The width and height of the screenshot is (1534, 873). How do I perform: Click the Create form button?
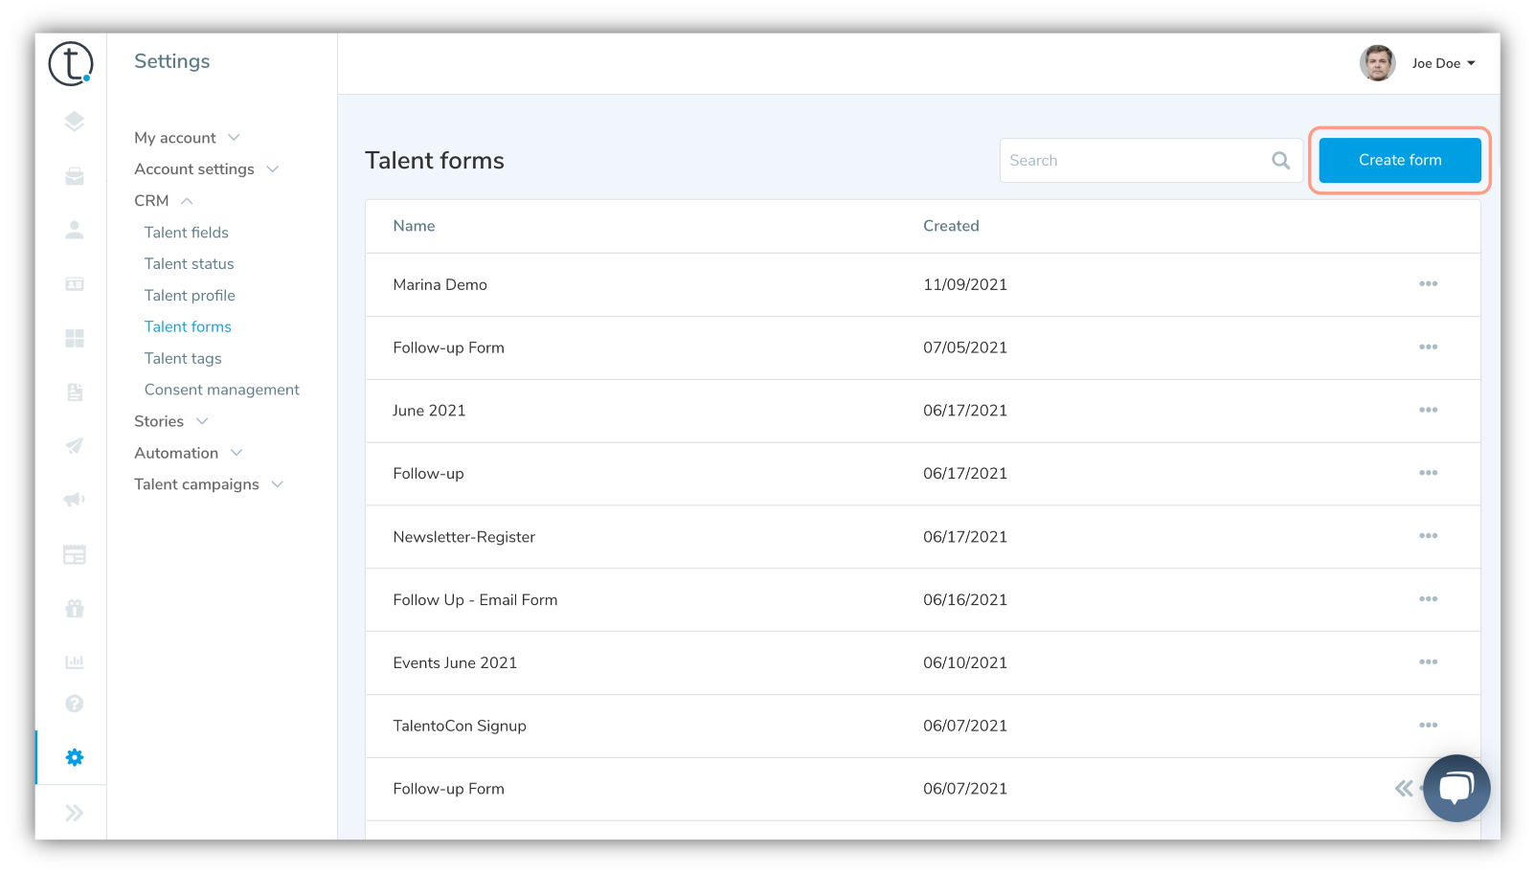coord(1399,160)
